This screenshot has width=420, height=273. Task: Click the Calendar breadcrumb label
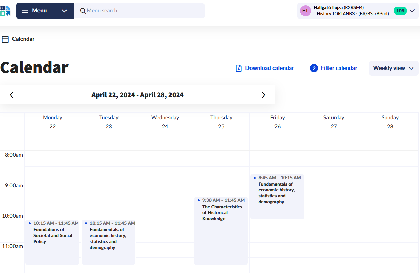point(23,39)
